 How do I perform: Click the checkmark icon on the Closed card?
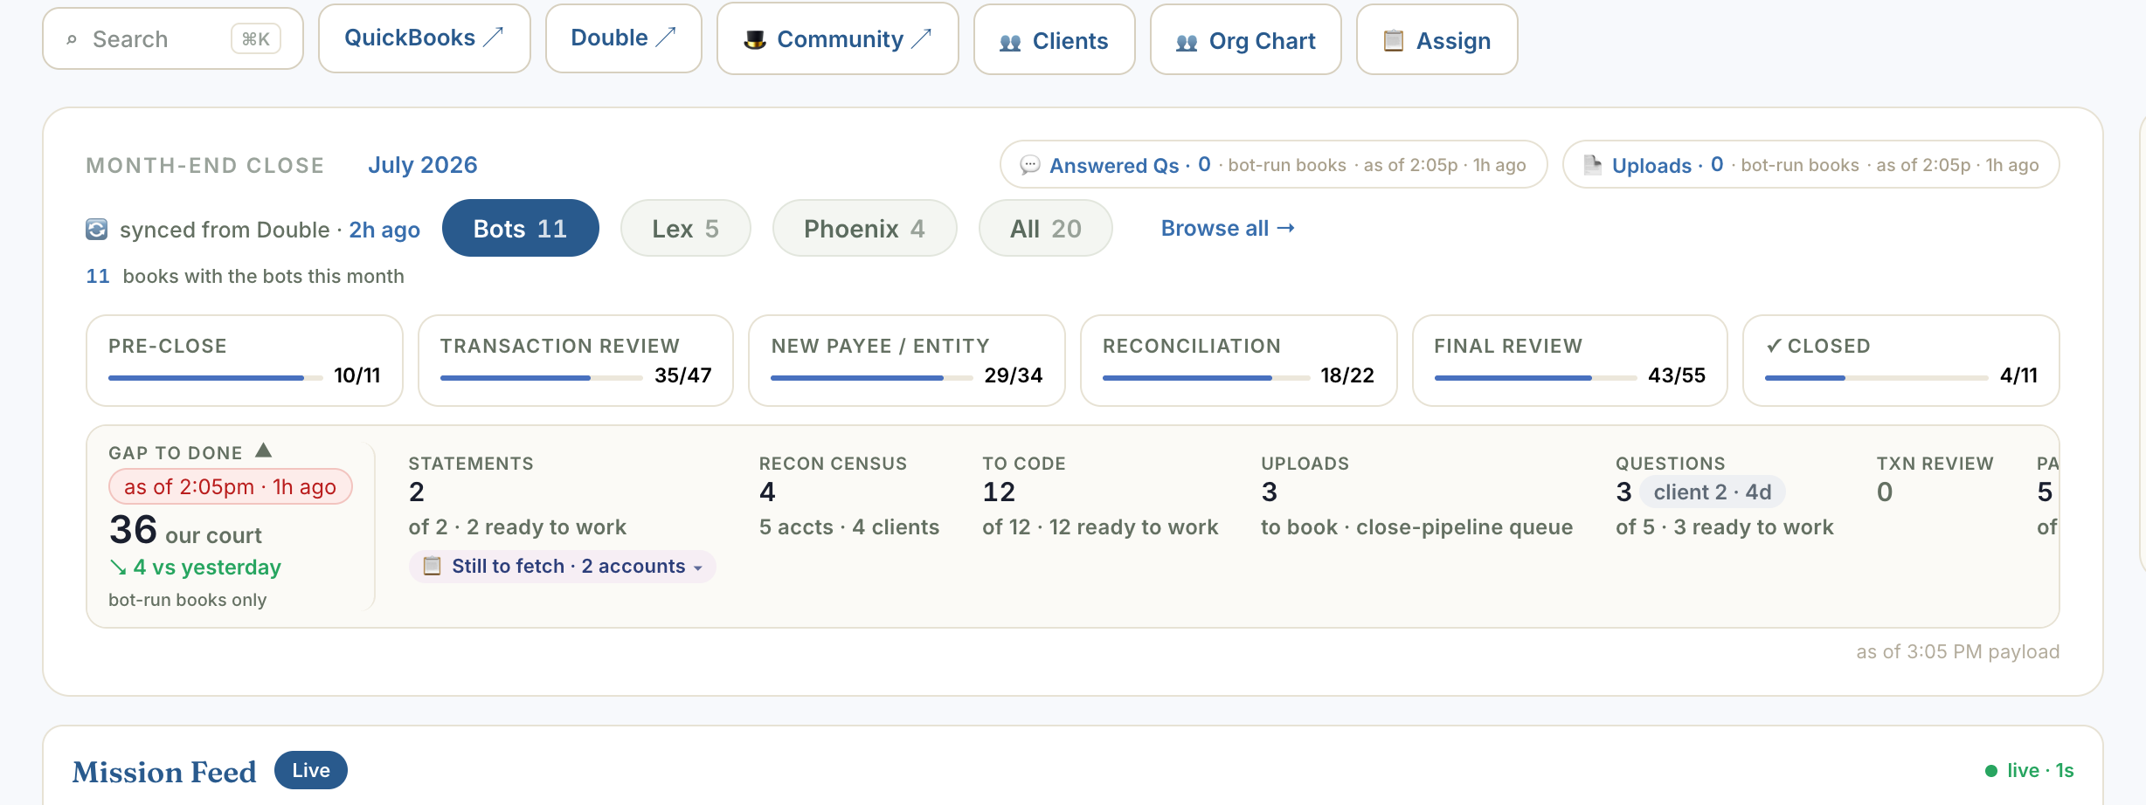point(1773,346)
